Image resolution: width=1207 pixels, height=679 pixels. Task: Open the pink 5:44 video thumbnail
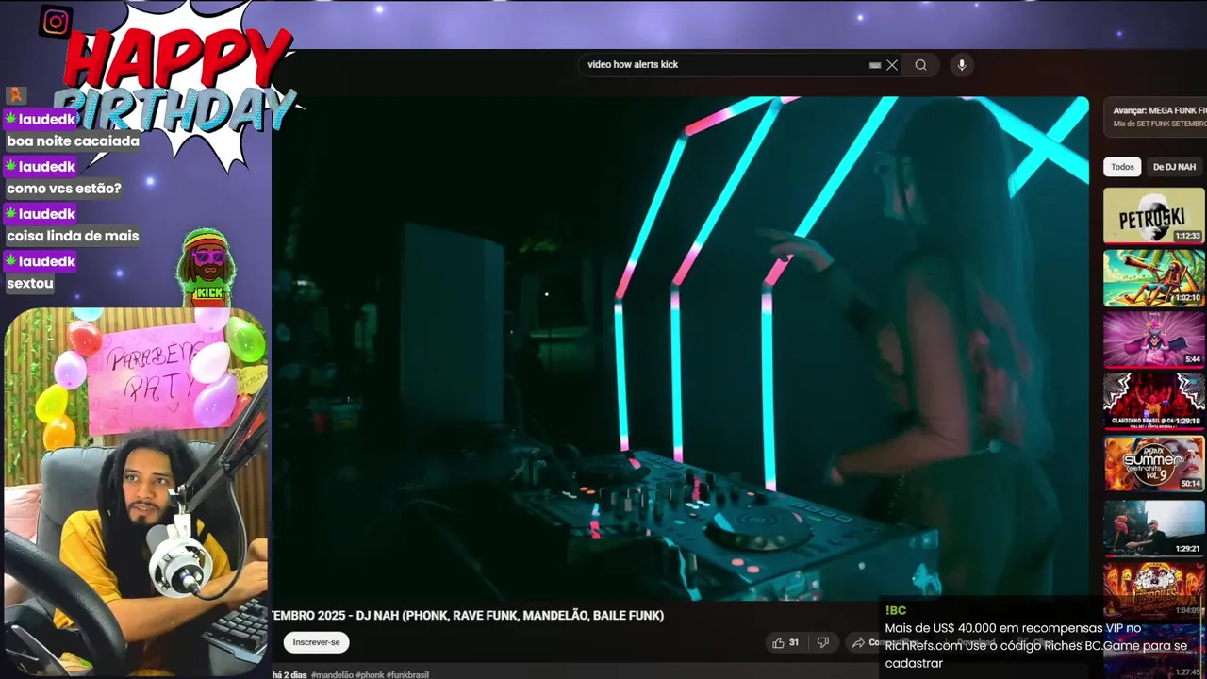(1154, 339)
